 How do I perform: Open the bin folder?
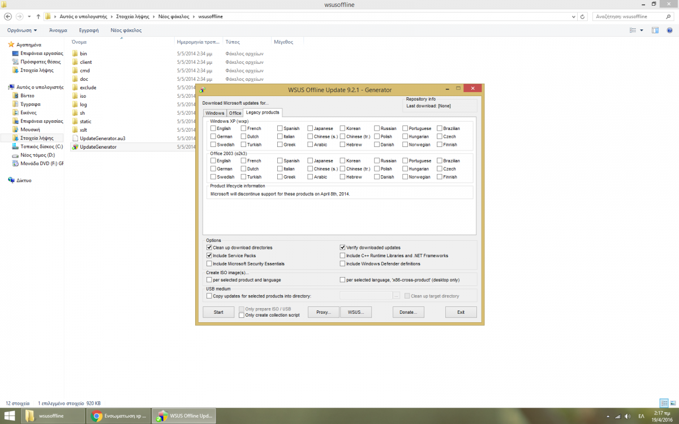click(83, 54)
